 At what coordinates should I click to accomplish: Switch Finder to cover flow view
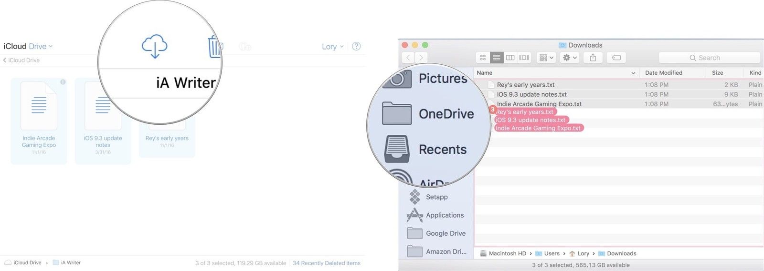tap(524, 58)
